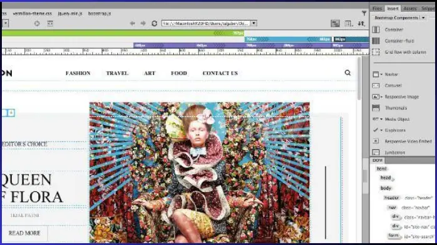437x245 pixels.
Task: Open the vermilion-theme.css related file
Action: click(x=33, y=13)
